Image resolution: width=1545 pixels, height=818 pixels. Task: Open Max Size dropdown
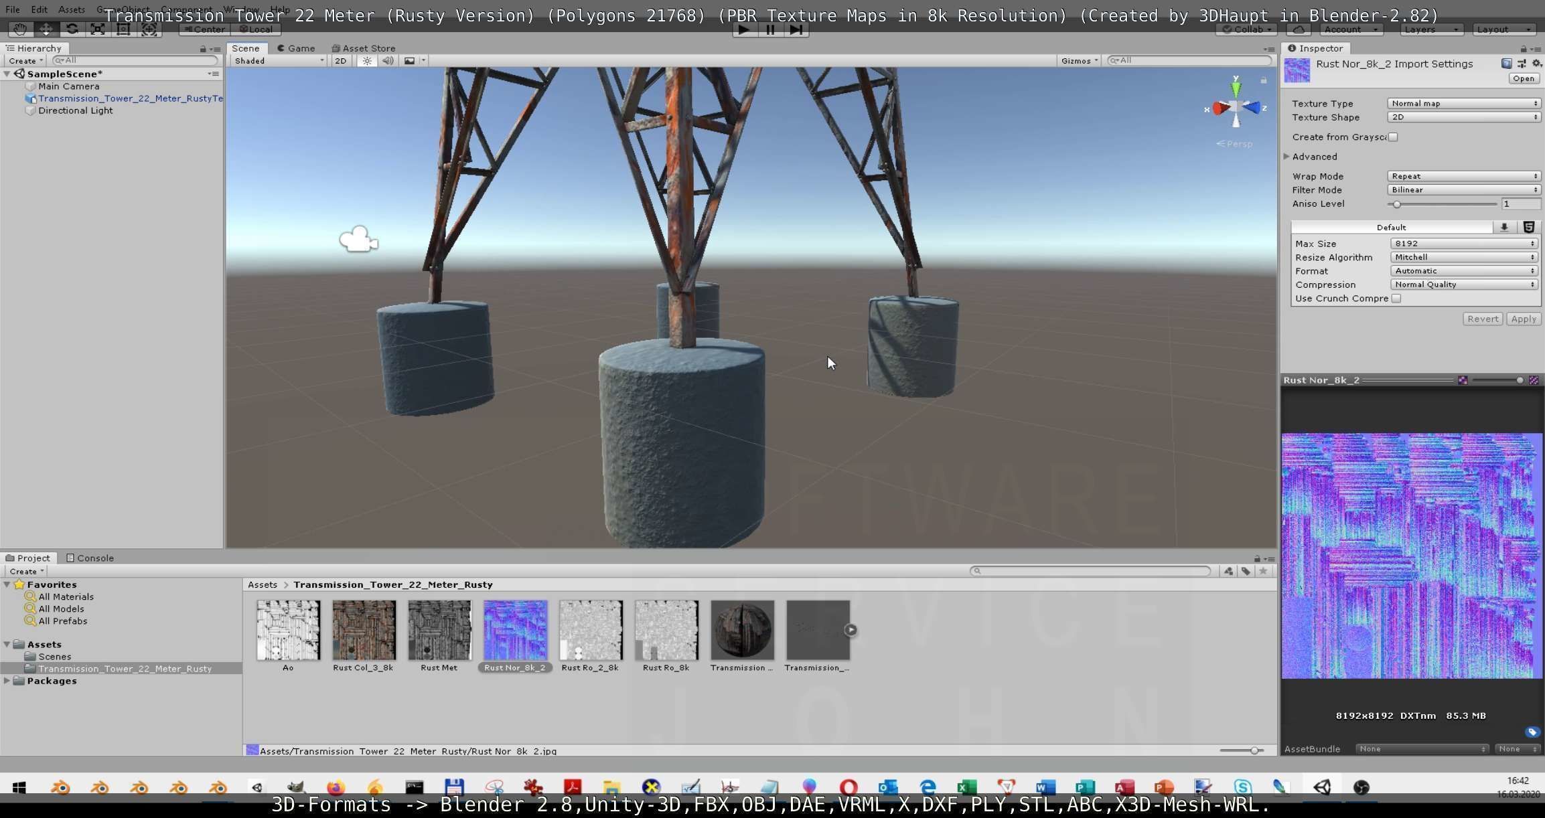pos(1464,244)
